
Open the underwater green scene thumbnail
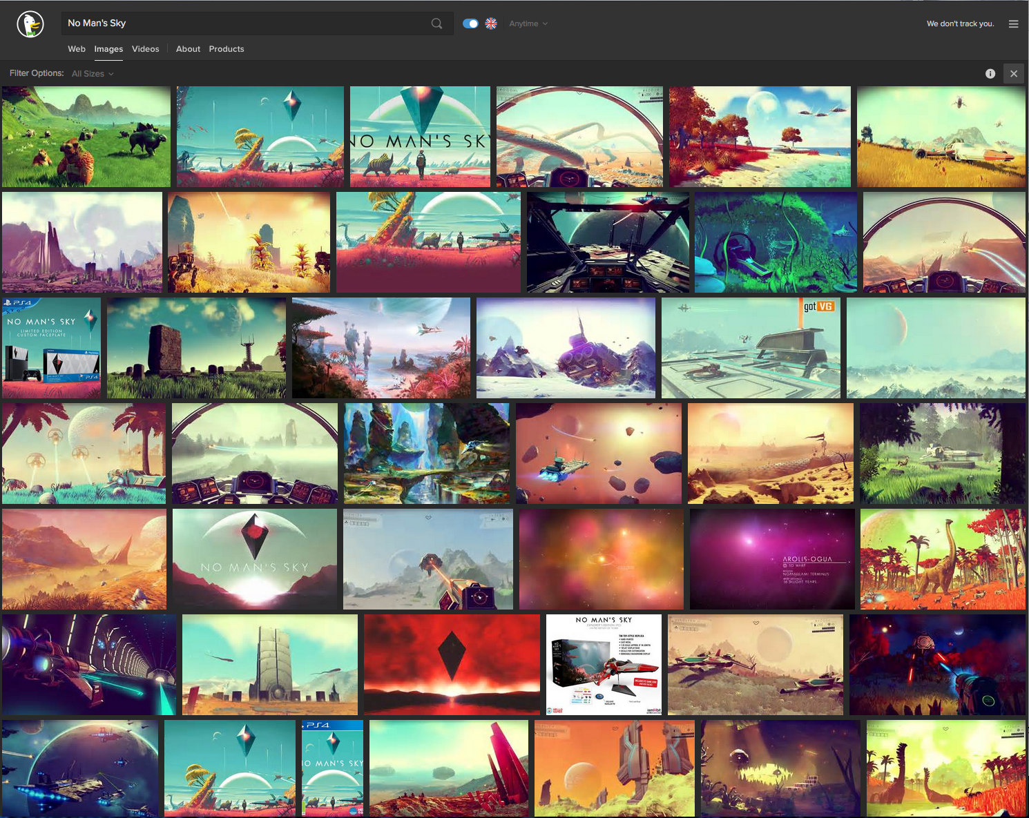[776, 242]
